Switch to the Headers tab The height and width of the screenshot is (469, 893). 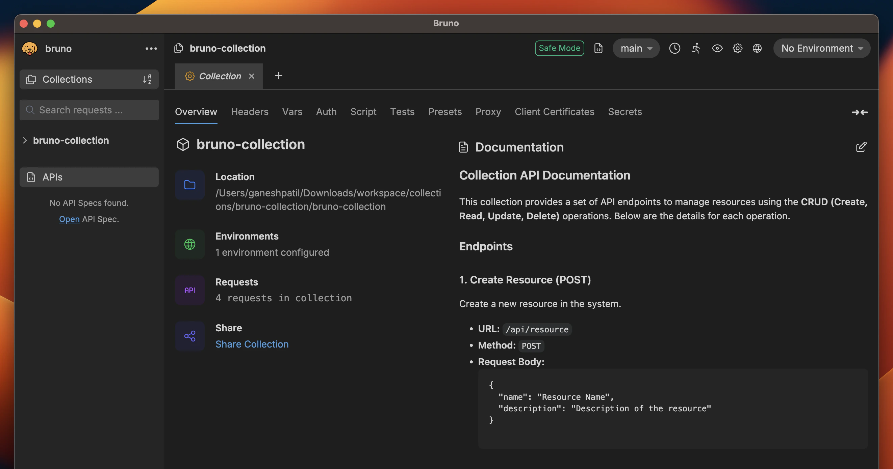(249, 112)
